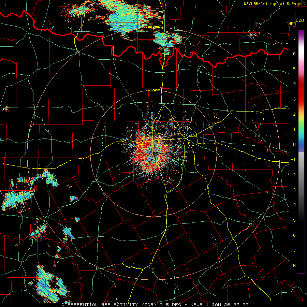Click the 100 NMI range ring label
This screenshot has width=307, height=307.
click(153, 27)
